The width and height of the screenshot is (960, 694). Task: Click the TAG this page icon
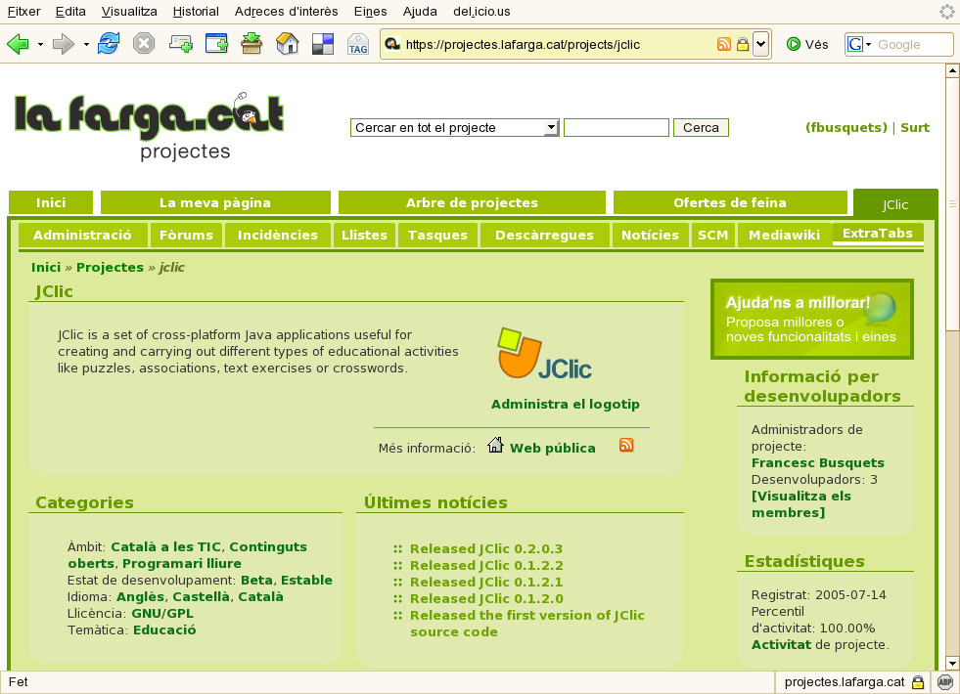[x=358, y=44]
